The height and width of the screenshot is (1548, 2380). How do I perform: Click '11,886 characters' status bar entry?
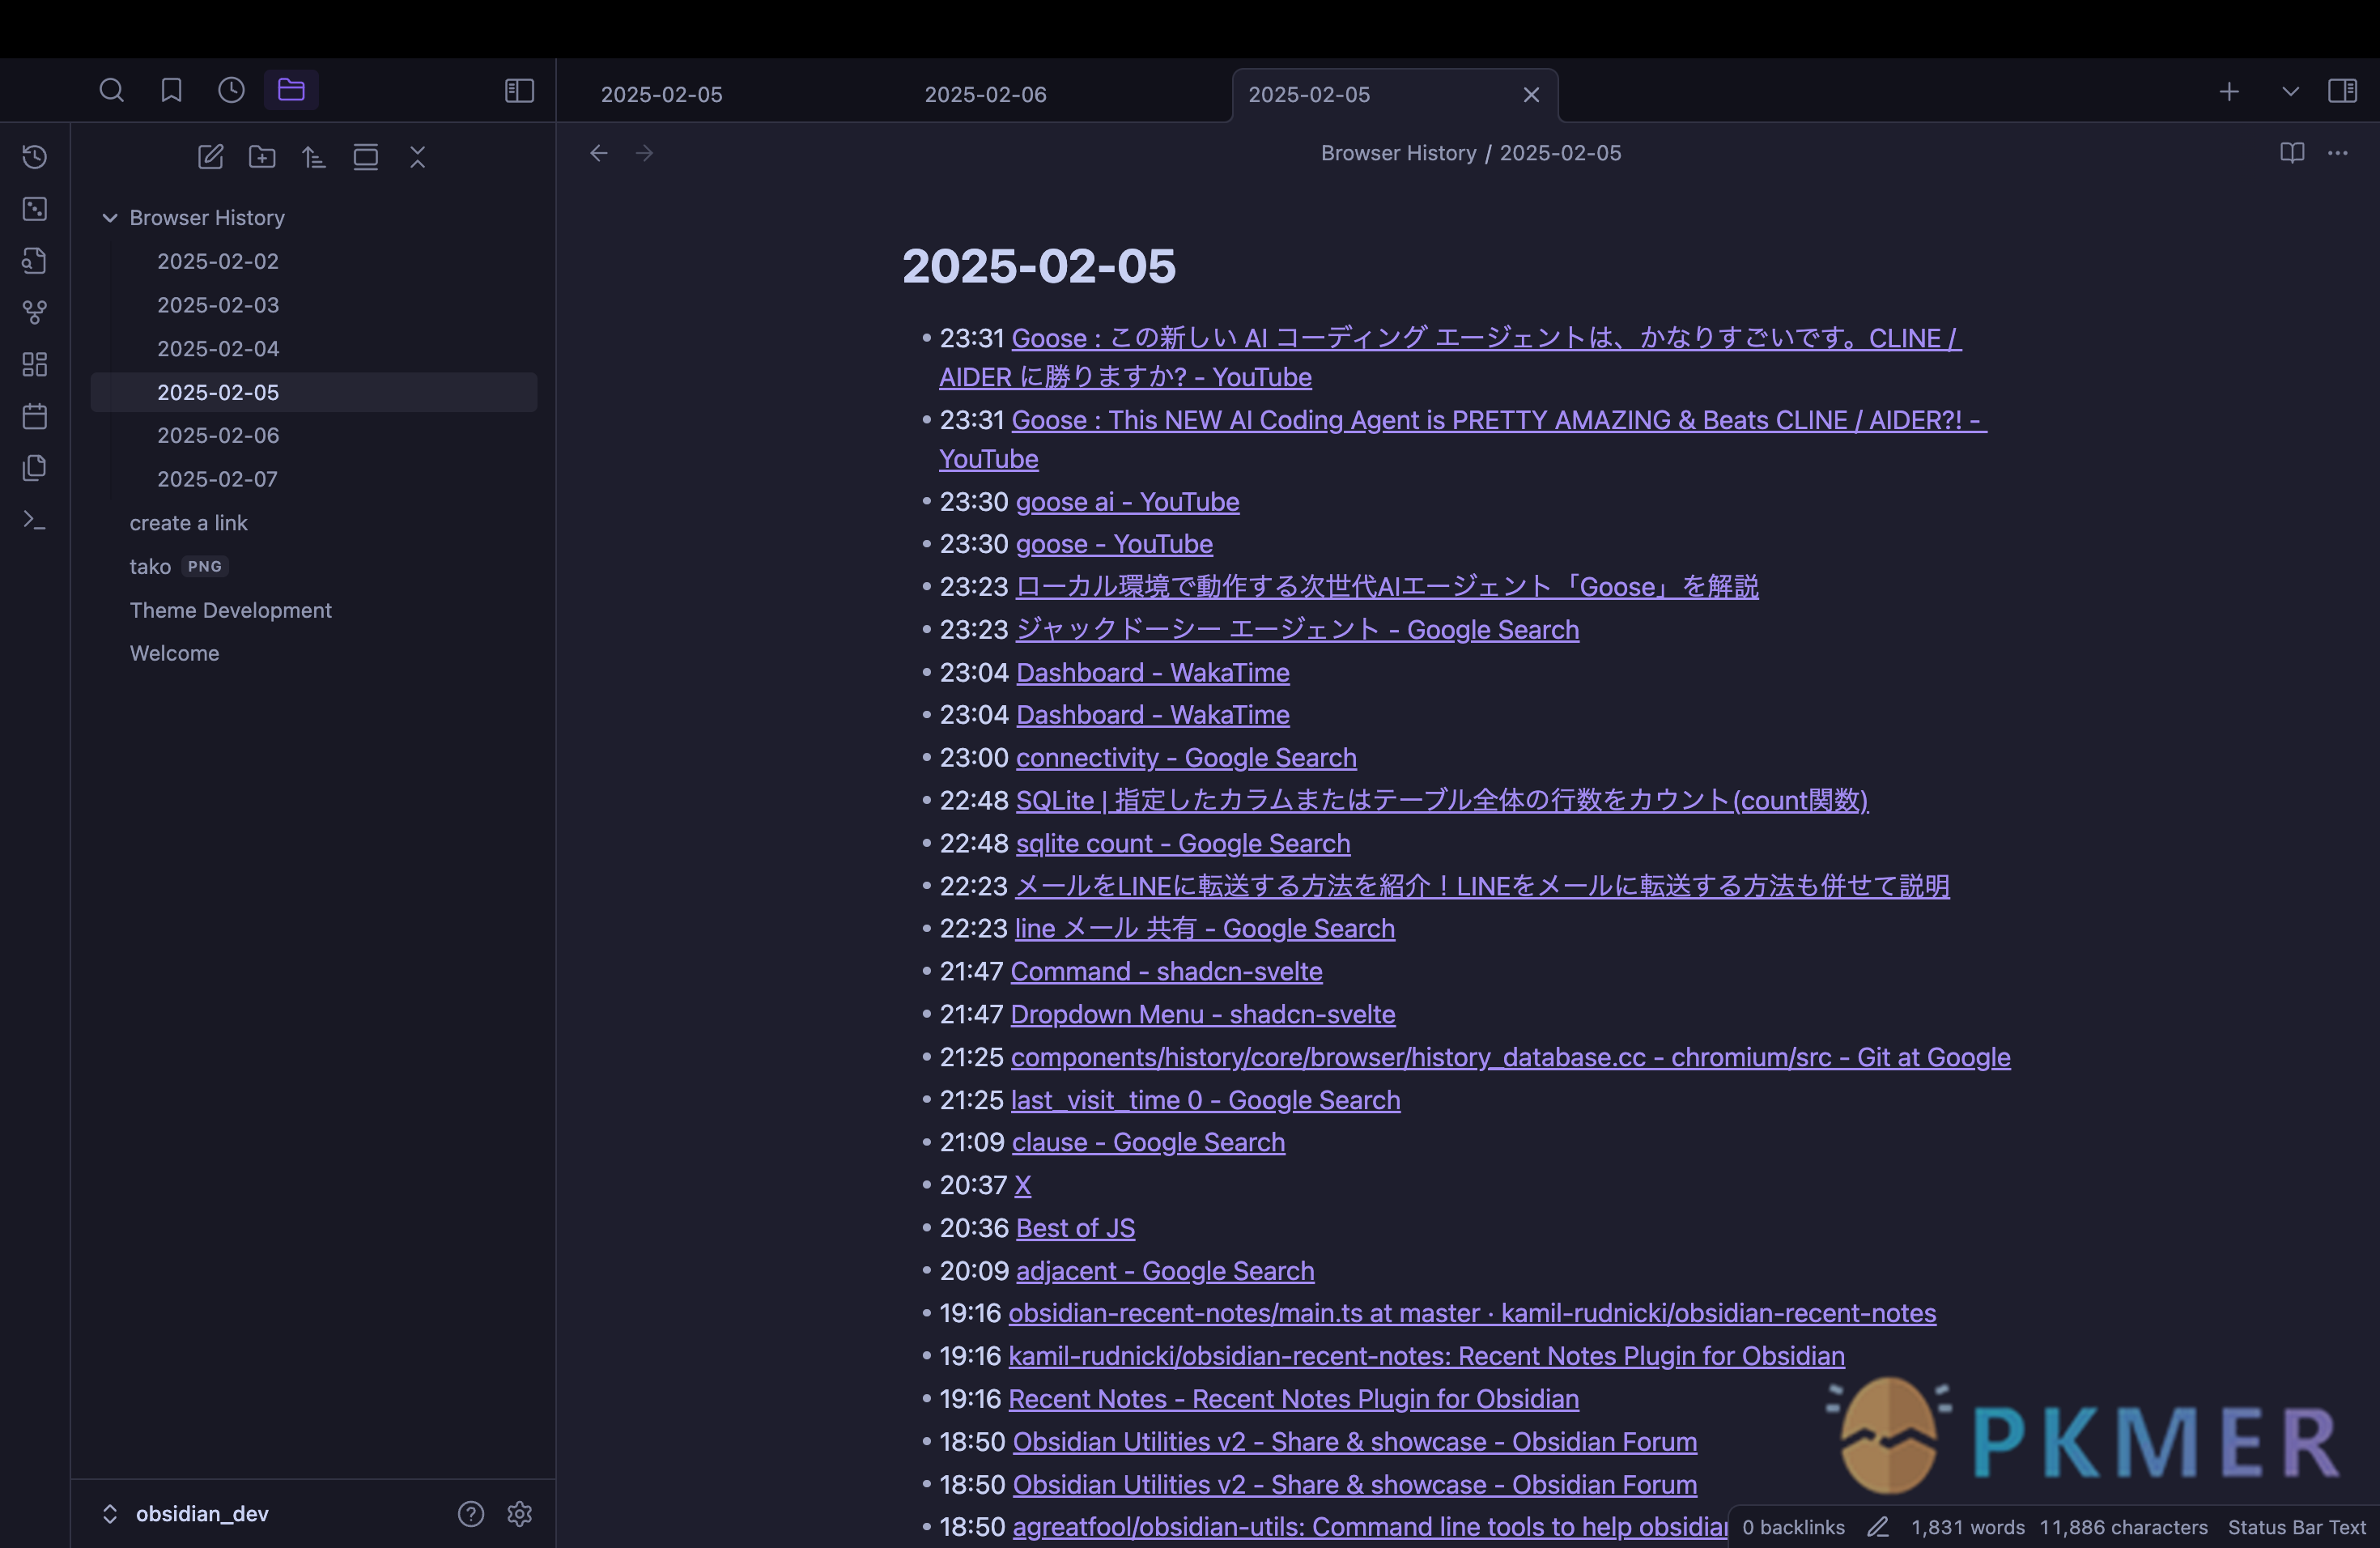(x=2123, y=1528)
